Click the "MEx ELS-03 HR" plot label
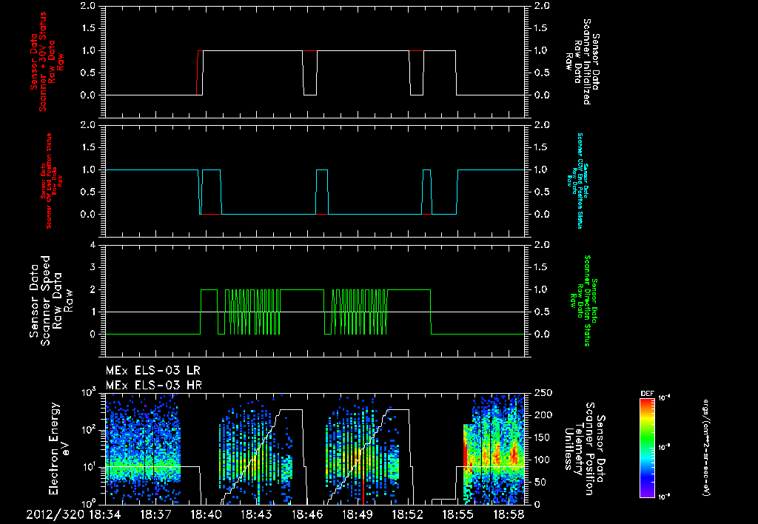Viewport: 758px width, 524px height. 154,386
